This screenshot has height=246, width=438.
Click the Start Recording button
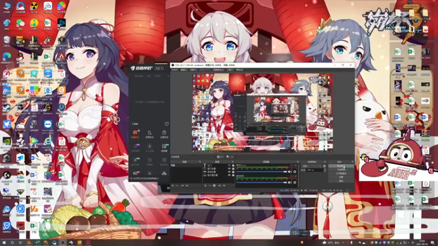[341, 169]
